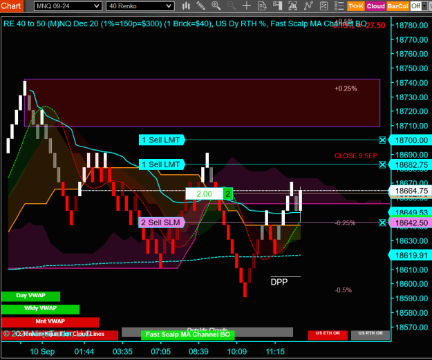
Task: Click the zoom in magnifier icon
Action: (x=216, y=6)
